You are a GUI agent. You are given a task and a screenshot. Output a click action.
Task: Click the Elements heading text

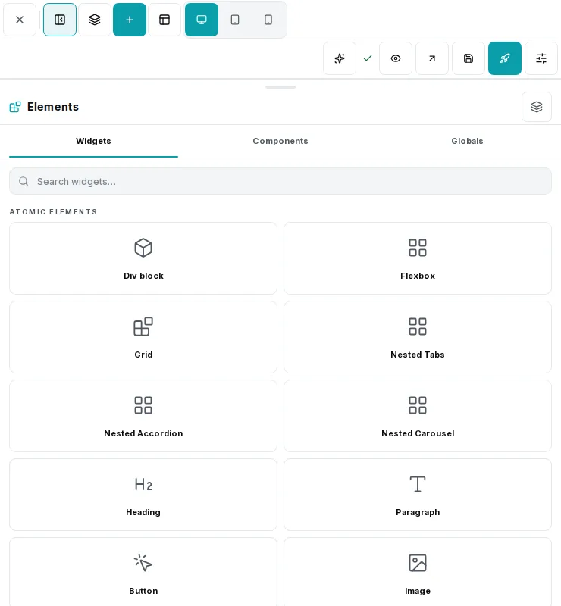[53, 107]
